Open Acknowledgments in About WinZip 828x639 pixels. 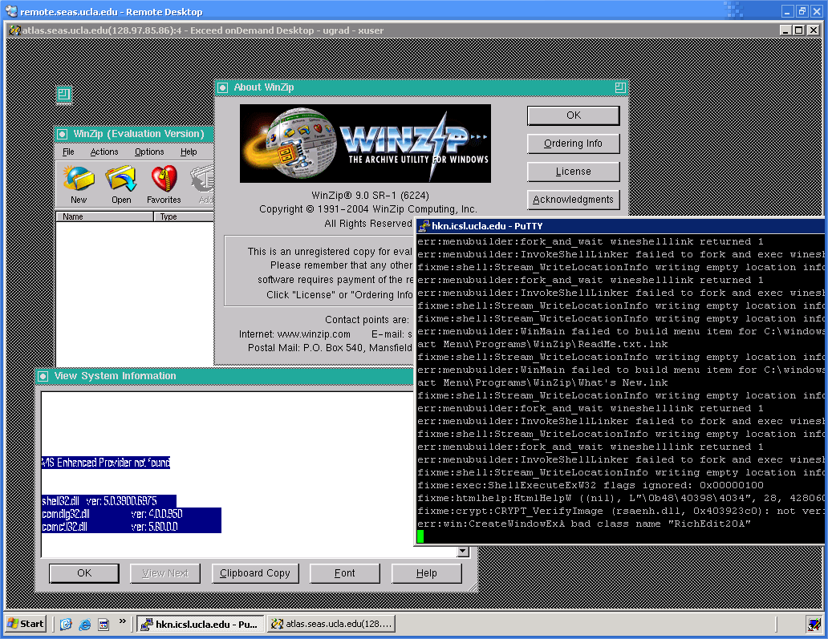[574, 200]
